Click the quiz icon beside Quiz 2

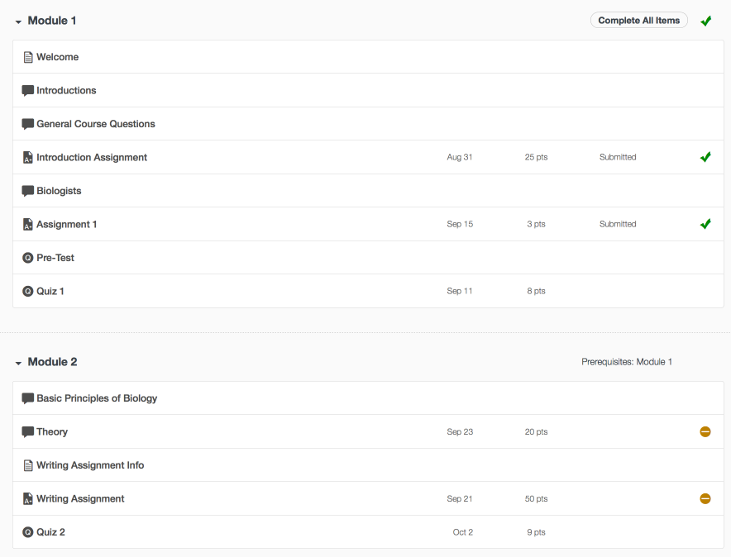(x=27, y=531)
